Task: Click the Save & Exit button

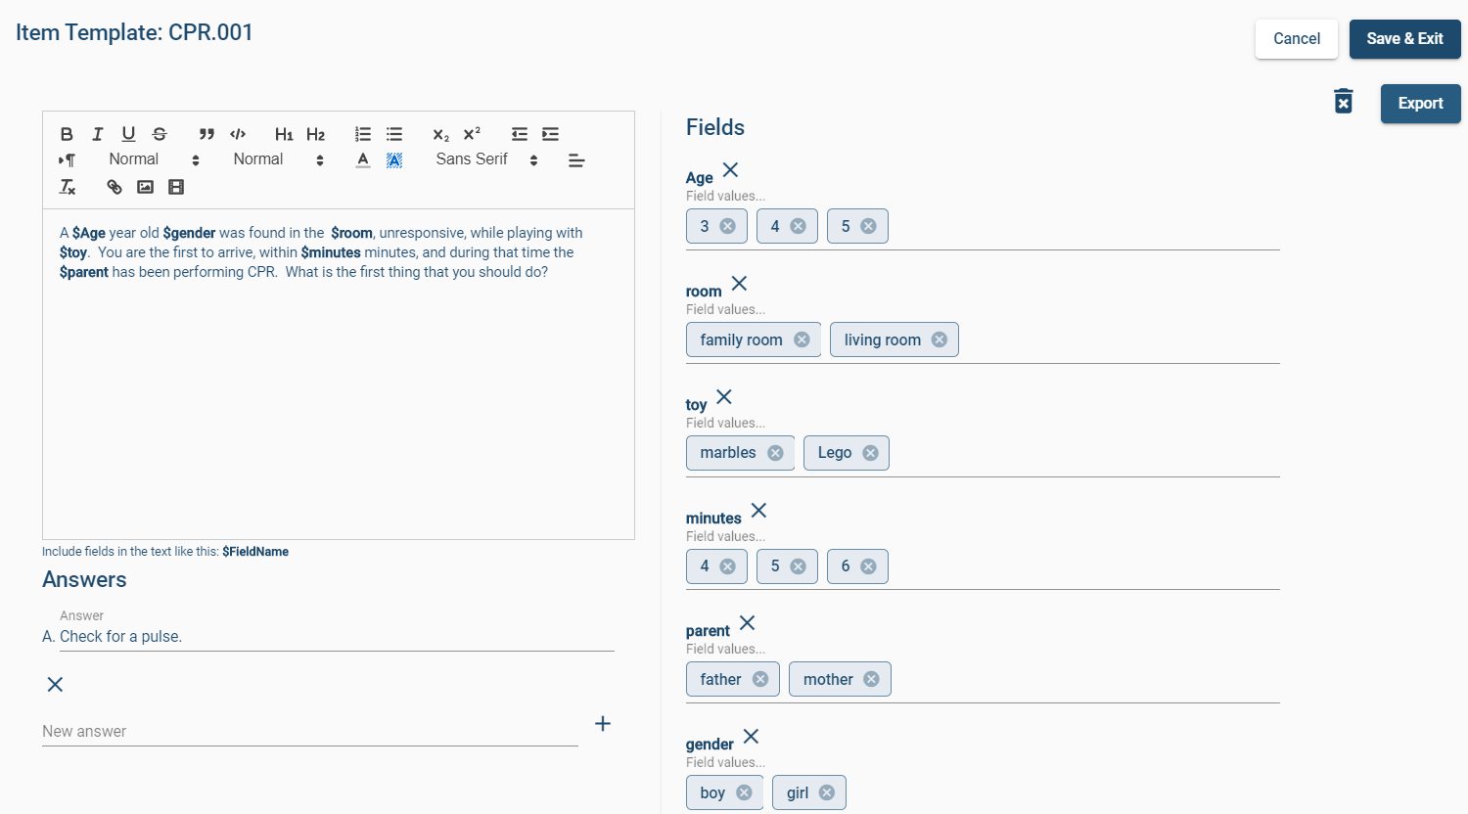Action: click(1404, 39)
